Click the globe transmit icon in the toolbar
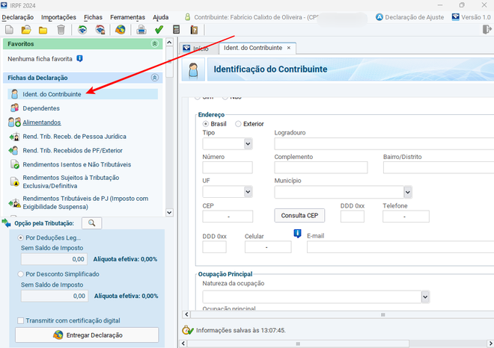Viewport: 494px width, 348px height. [x=121, y=30]
